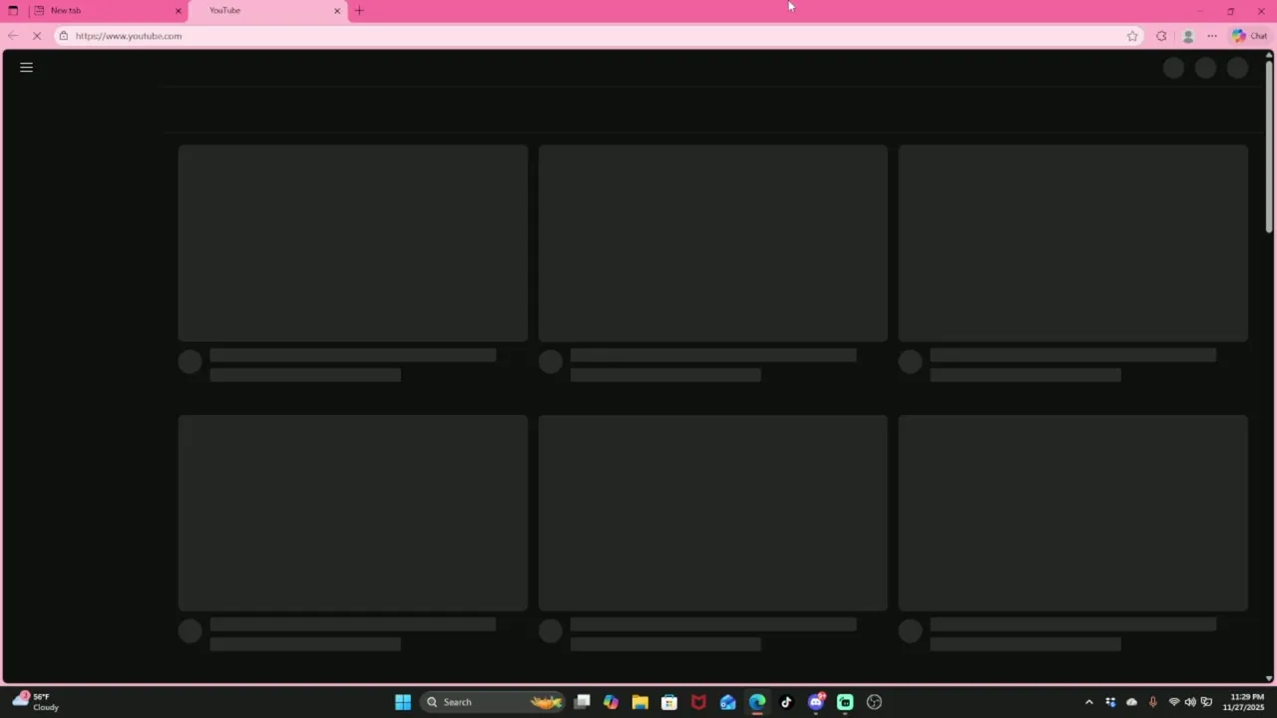Open the browser profile icon
The width and height of the screenshot is (1277, 718).
[x=1187, y=36]
